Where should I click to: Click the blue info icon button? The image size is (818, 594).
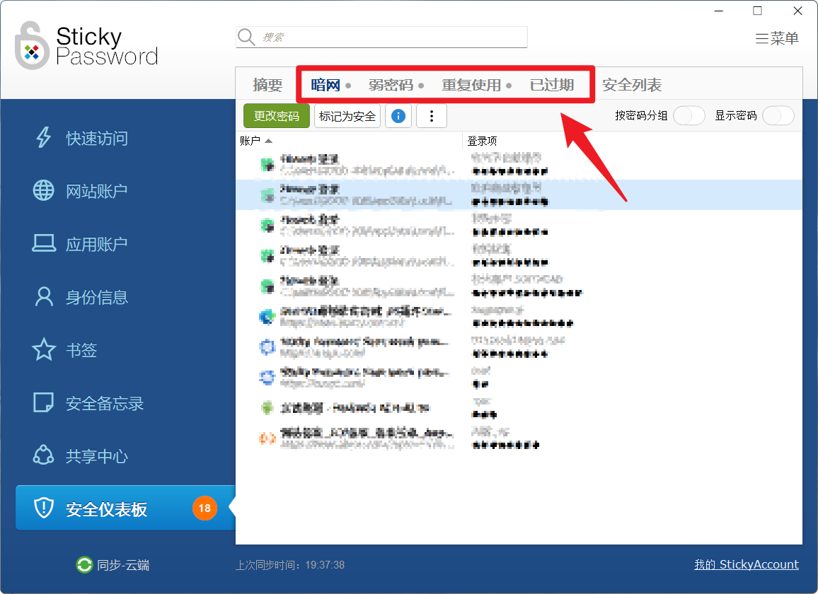click(398, 116)
